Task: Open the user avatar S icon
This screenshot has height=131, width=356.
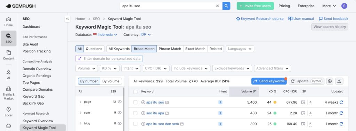Action: 344,6
